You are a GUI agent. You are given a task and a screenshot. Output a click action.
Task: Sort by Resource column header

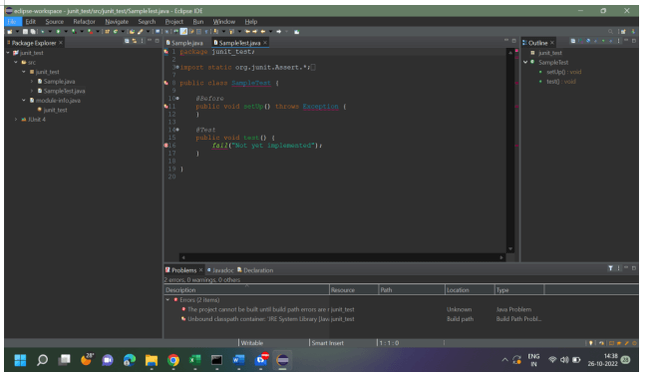(354, 289)
